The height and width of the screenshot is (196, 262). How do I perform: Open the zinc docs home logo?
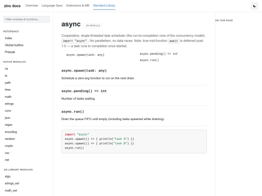point(12,6)
